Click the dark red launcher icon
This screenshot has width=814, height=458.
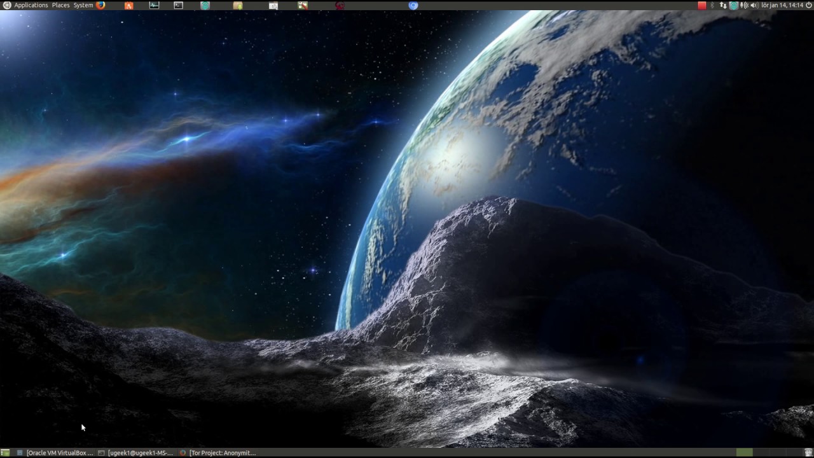[x=340, y=5]
